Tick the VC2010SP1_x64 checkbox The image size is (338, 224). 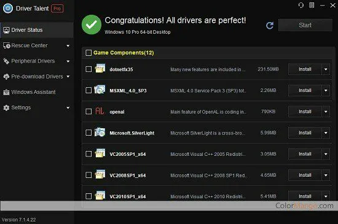(88, 196)
